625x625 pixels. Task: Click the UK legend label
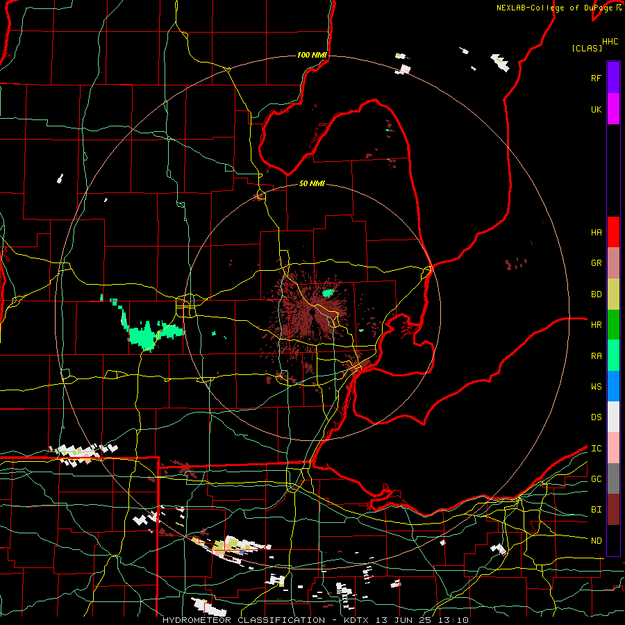(x=597, y=109)
